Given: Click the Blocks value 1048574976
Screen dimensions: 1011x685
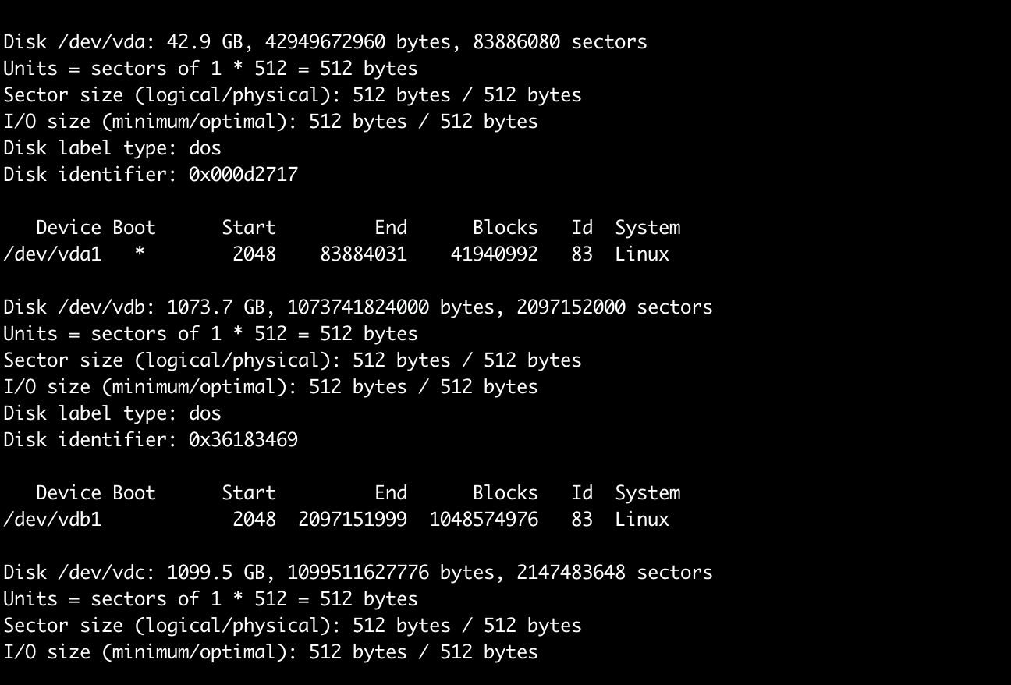Looking at the screenshot, I should coord(484,520).
